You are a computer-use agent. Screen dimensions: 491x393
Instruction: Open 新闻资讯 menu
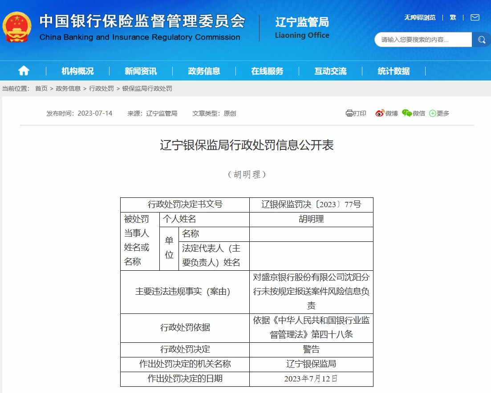[x=141, y=71]
